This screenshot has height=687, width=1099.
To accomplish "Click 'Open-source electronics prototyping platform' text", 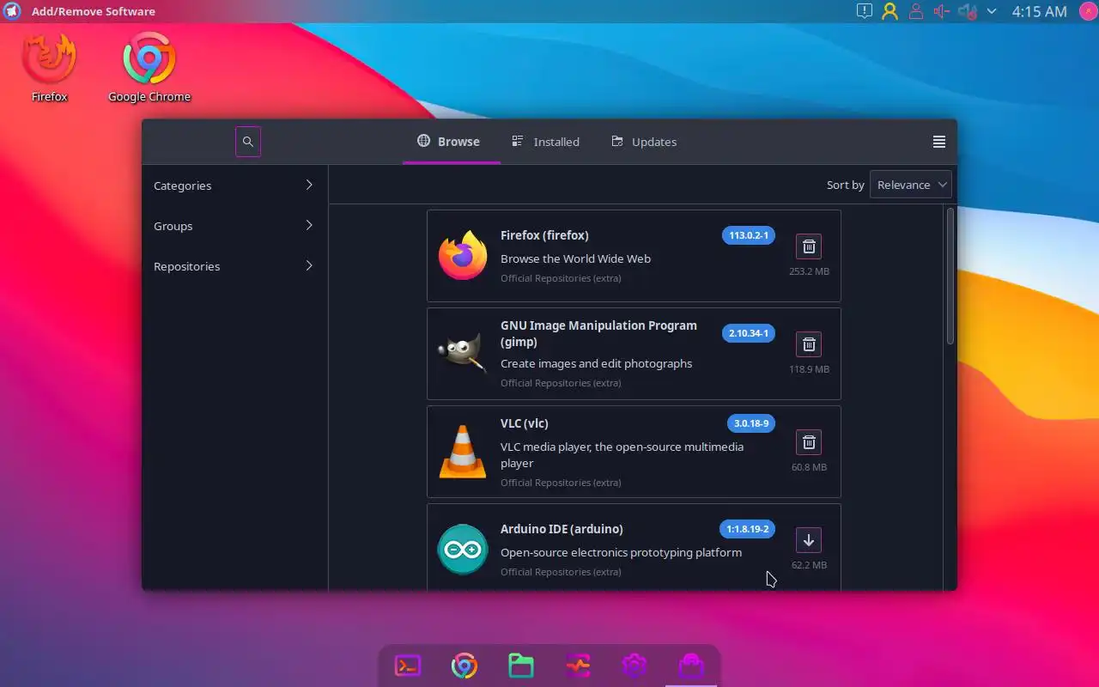I will pyautogui.click(x=621, y=552).
